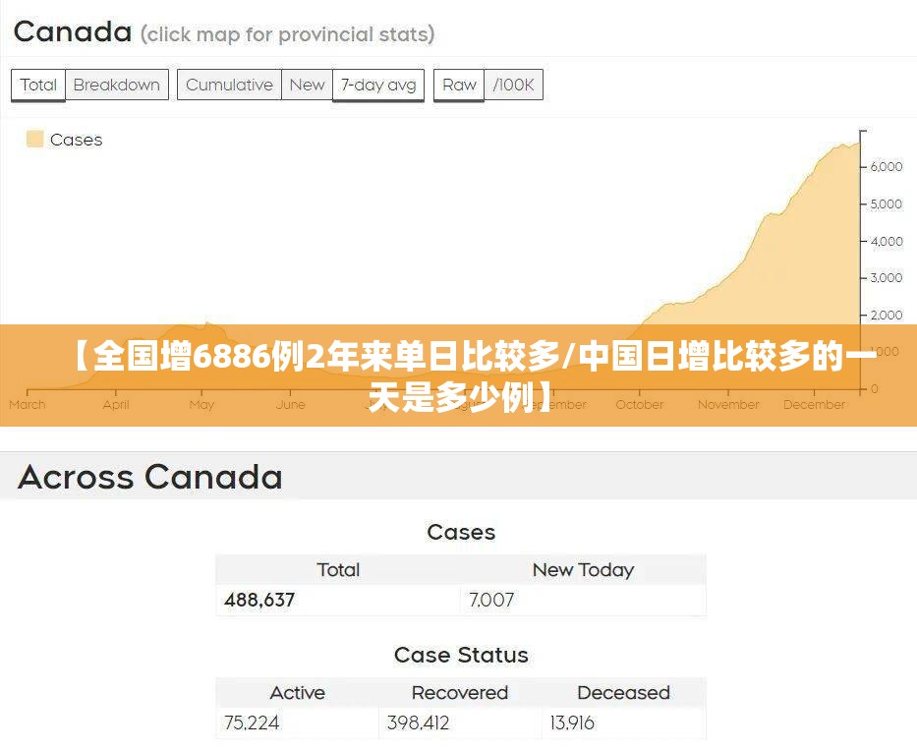The height and width of the screenshot is (751, 917).
Task: Click the 'click map for provincial stats' hint
Action: click(x=287, y=34)
